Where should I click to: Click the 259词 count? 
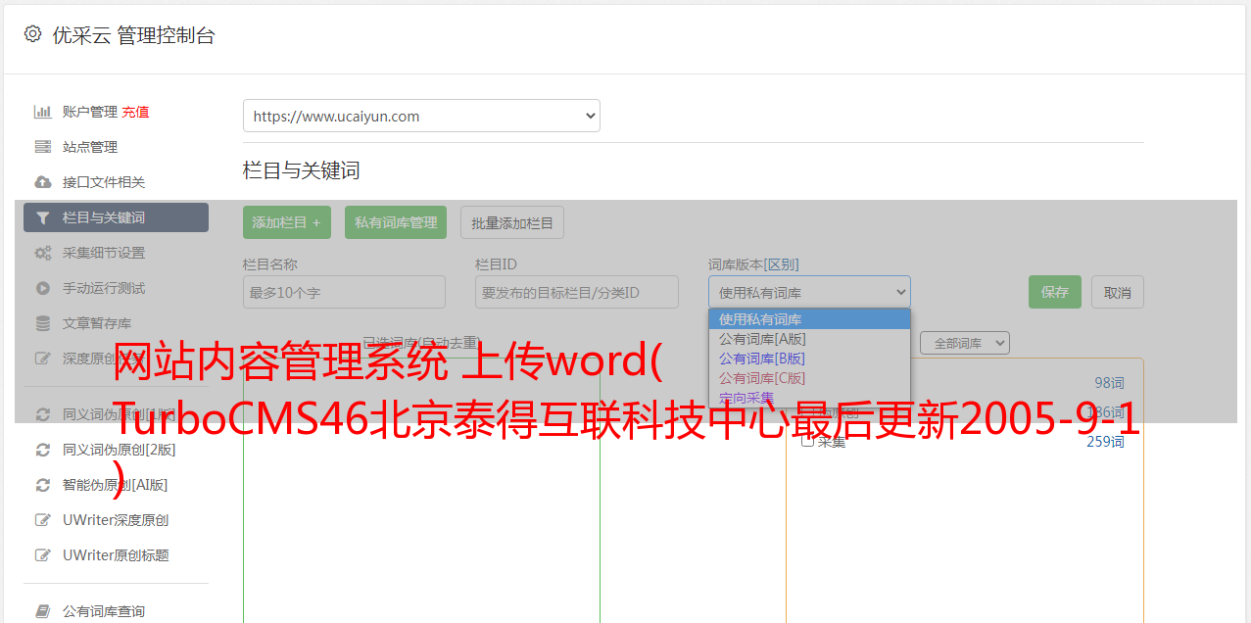pyautogui.click(x=1105, y=442)
